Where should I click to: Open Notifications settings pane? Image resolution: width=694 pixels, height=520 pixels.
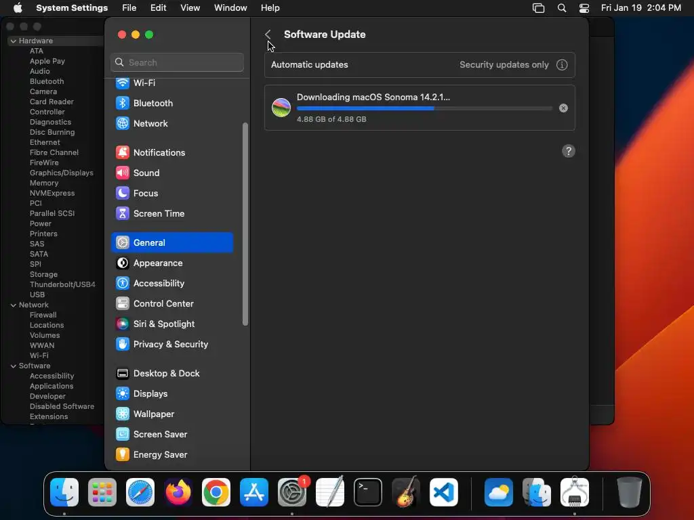coord(171,152)
